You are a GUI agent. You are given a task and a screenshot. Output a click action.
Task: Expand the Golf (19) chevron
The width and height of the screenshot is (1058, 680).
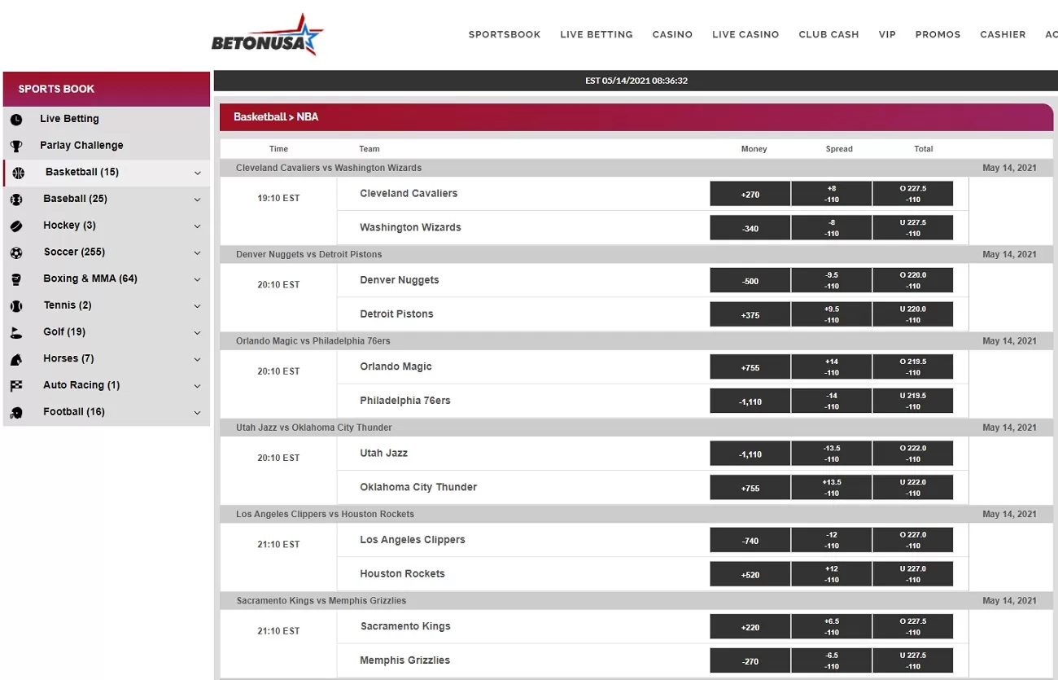(x=198, y=333)
